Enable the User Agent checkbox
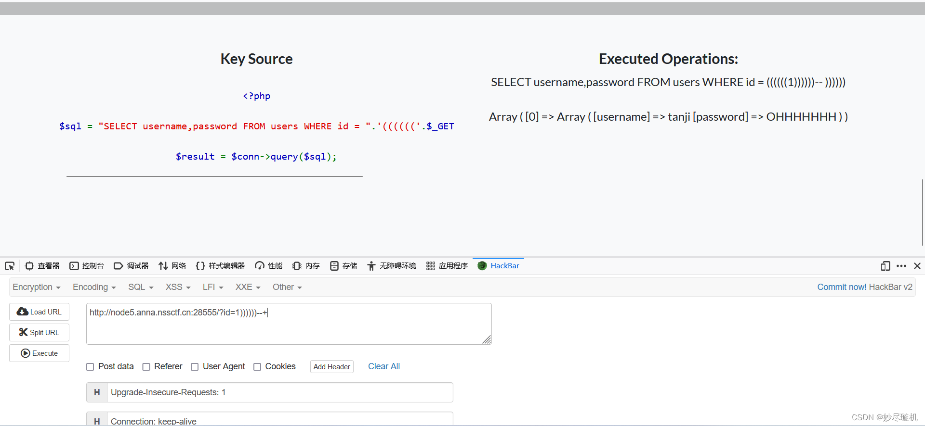This screenshot has width=925, height=426. [x=195, y=367]
